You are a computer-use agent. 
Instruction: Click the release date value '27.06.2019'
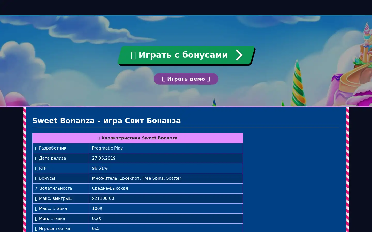tap(104, 158)
